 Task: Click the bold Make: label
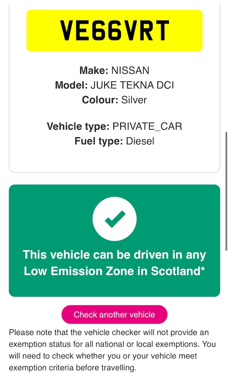point(94,70)
